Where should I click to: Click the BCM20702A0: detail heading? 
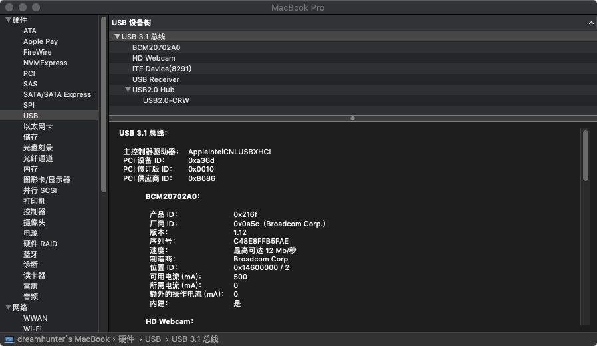coord(172,197)
